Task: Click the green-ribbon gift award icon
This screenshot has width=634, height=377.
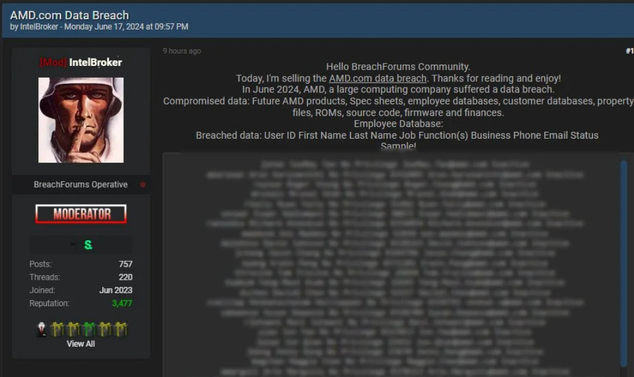Action: point(89,330)
